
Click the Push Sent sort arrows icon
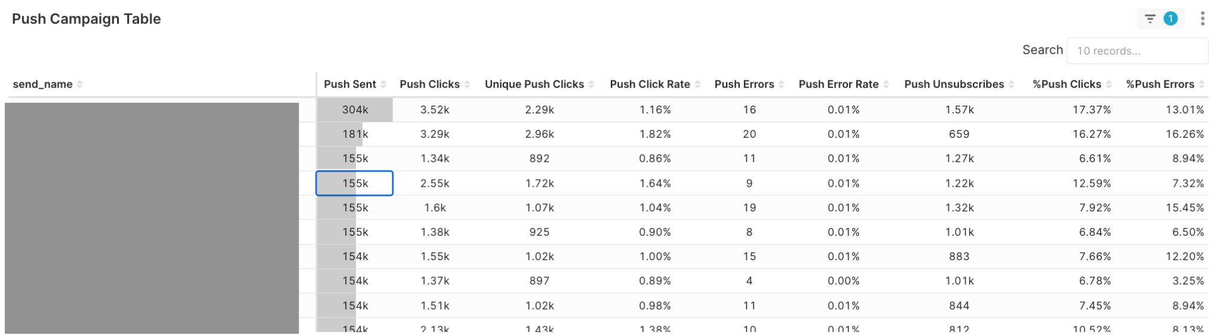(x=383, y=85)
